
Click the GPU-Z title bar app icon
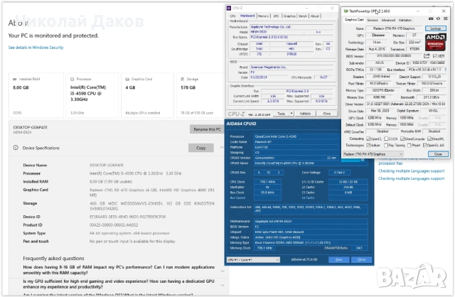(x=346, y=11)
